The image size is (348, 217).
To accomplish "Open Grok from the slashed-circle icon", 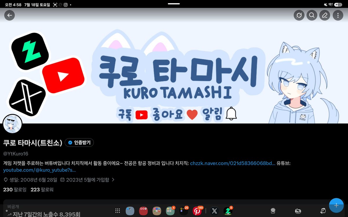I will click(x=299, y=15).
